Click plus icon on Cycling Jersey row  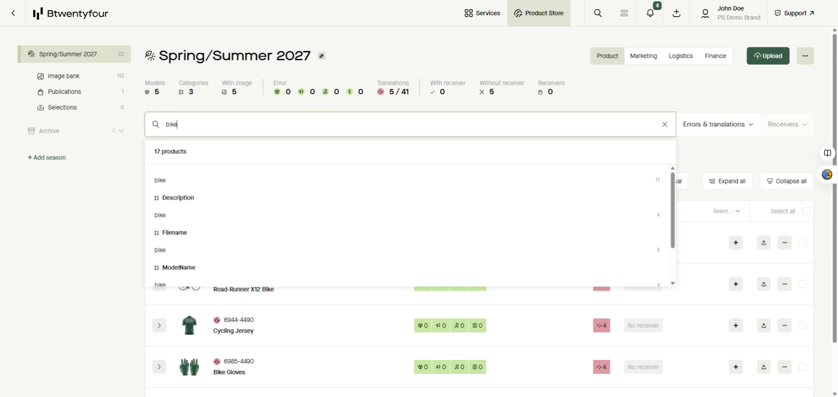pyautogui.click(x=736, y=325)
